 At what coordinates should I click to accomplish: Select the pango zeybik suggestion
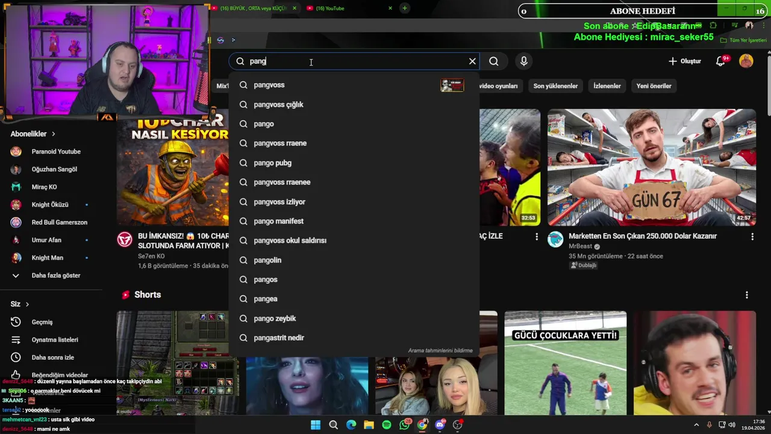pyautogui.click(x=354, y=318)
